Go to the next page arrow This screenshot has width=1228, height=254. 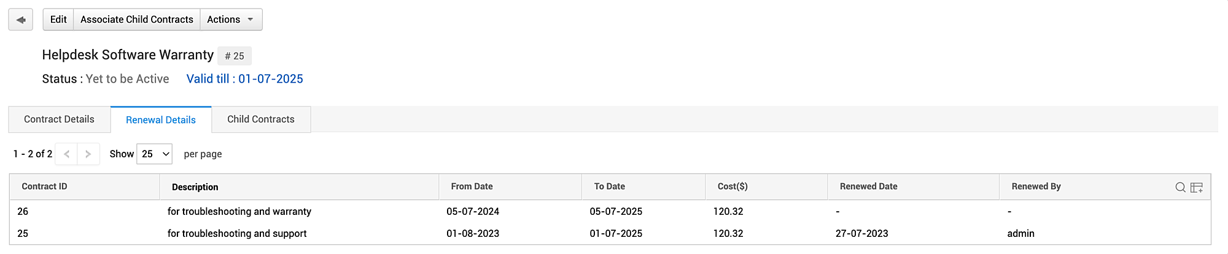88,154
